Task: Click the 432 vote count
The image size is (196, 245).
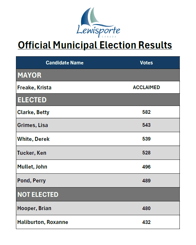Action: tap(146, 222)
